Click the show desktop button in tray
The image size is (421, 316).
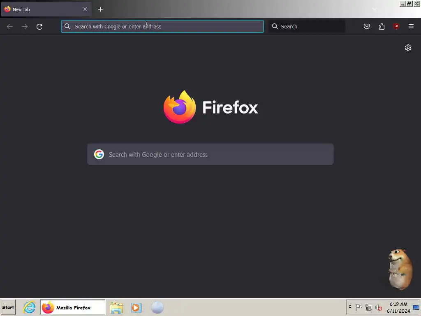(416, 307)
